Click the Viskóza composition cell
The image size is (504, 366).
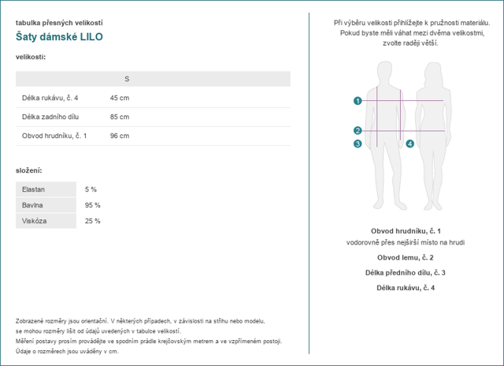coord(46,221)
